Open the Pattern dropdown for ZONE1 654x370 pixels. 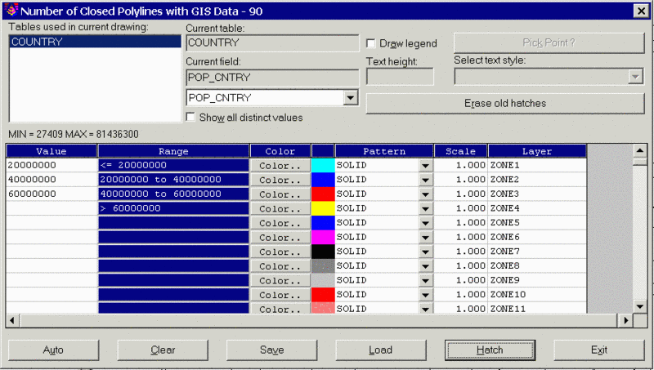click(x=425, y=166)
